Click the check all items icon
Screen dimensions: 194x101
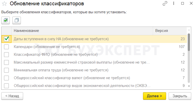click(6, 20)
